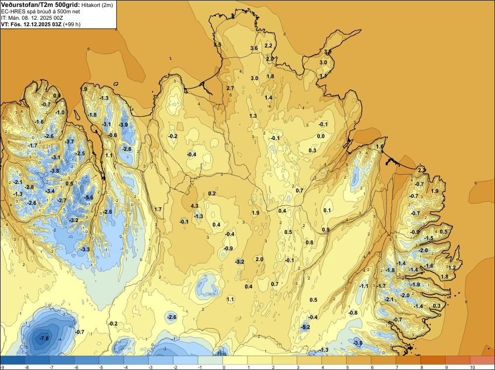Click the coldest temperature value -7.6
495x370 pixels.
pyautogui.click(x=44, y=338)
